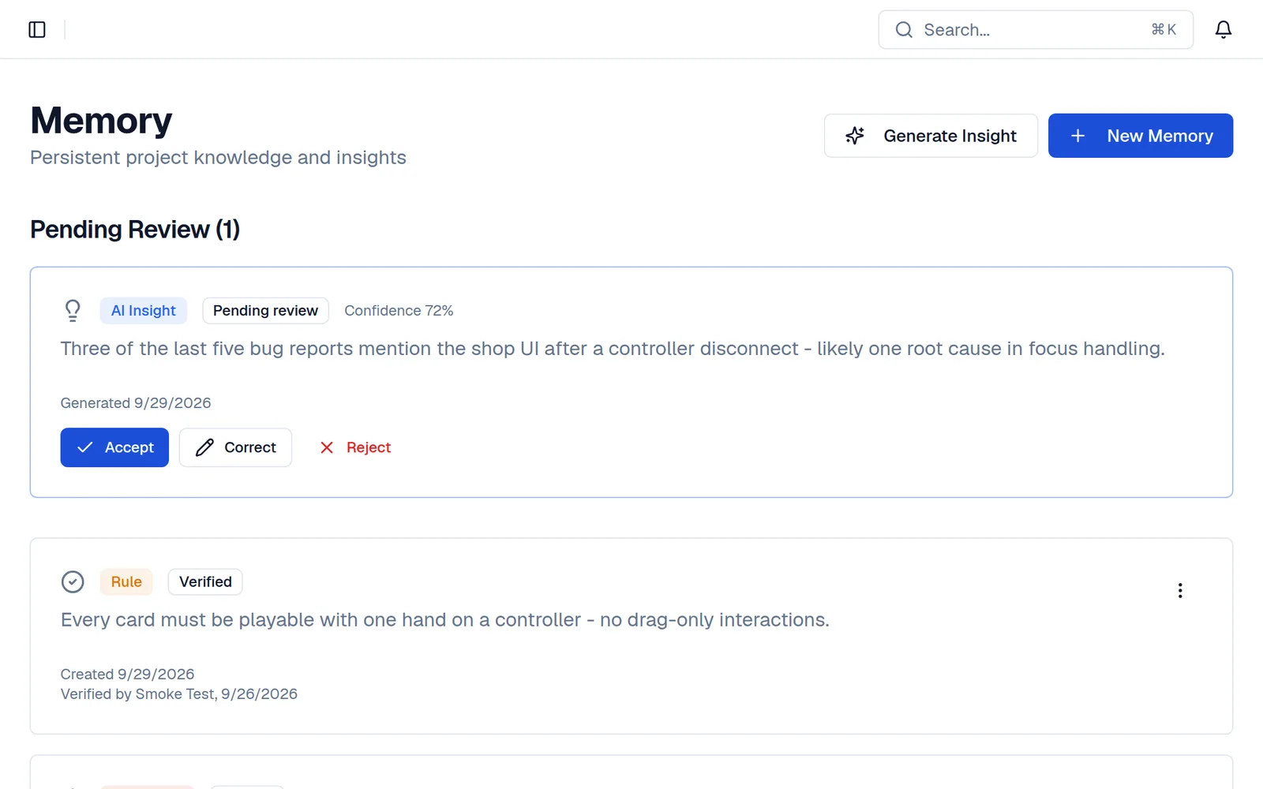Accept the pending AI insight

[114, 447]
